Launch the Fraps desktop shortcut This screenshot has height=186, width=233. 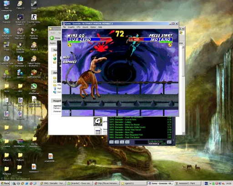click(6, 46)
